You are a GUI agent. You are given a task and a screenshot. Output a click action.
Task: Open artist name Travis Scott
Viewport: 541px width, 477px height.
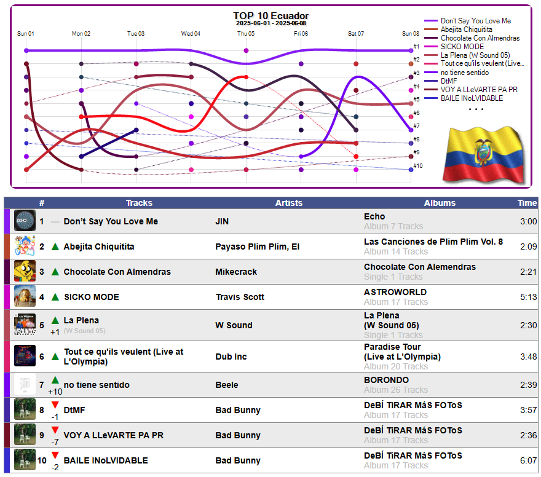(240, 297)
